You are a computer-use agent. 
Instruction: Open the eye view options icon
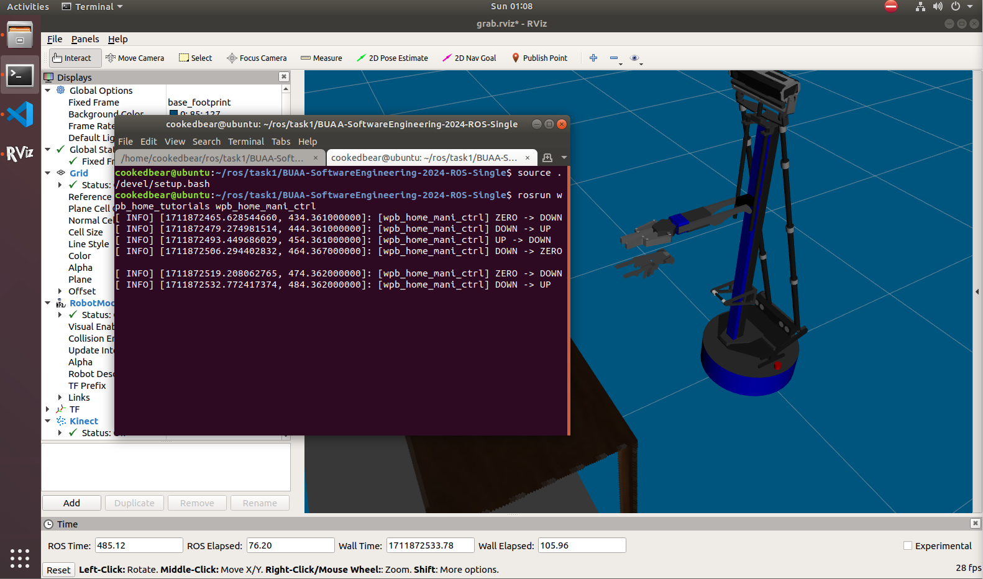tap(635, 58)
